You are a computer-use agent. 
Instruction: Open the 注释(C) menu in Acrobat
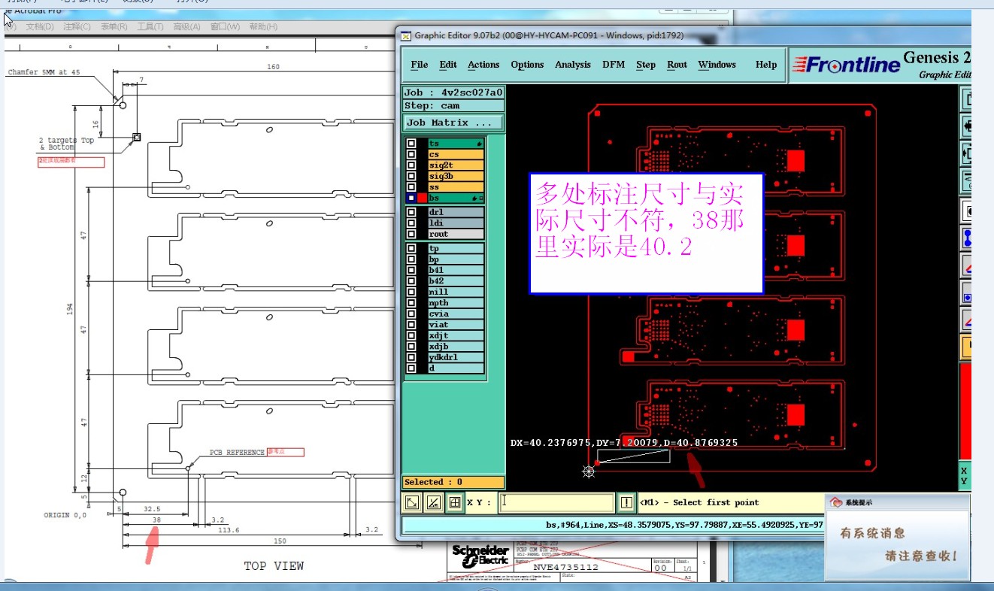77,27
